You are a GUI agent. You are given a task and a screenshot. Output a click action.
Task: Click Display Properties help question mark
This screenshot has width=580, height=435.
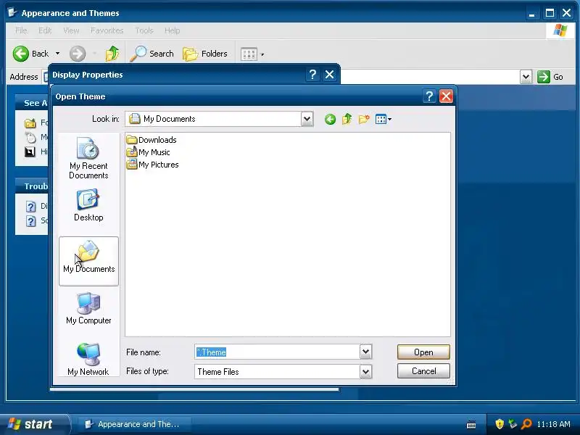click(x=312, y=75)
